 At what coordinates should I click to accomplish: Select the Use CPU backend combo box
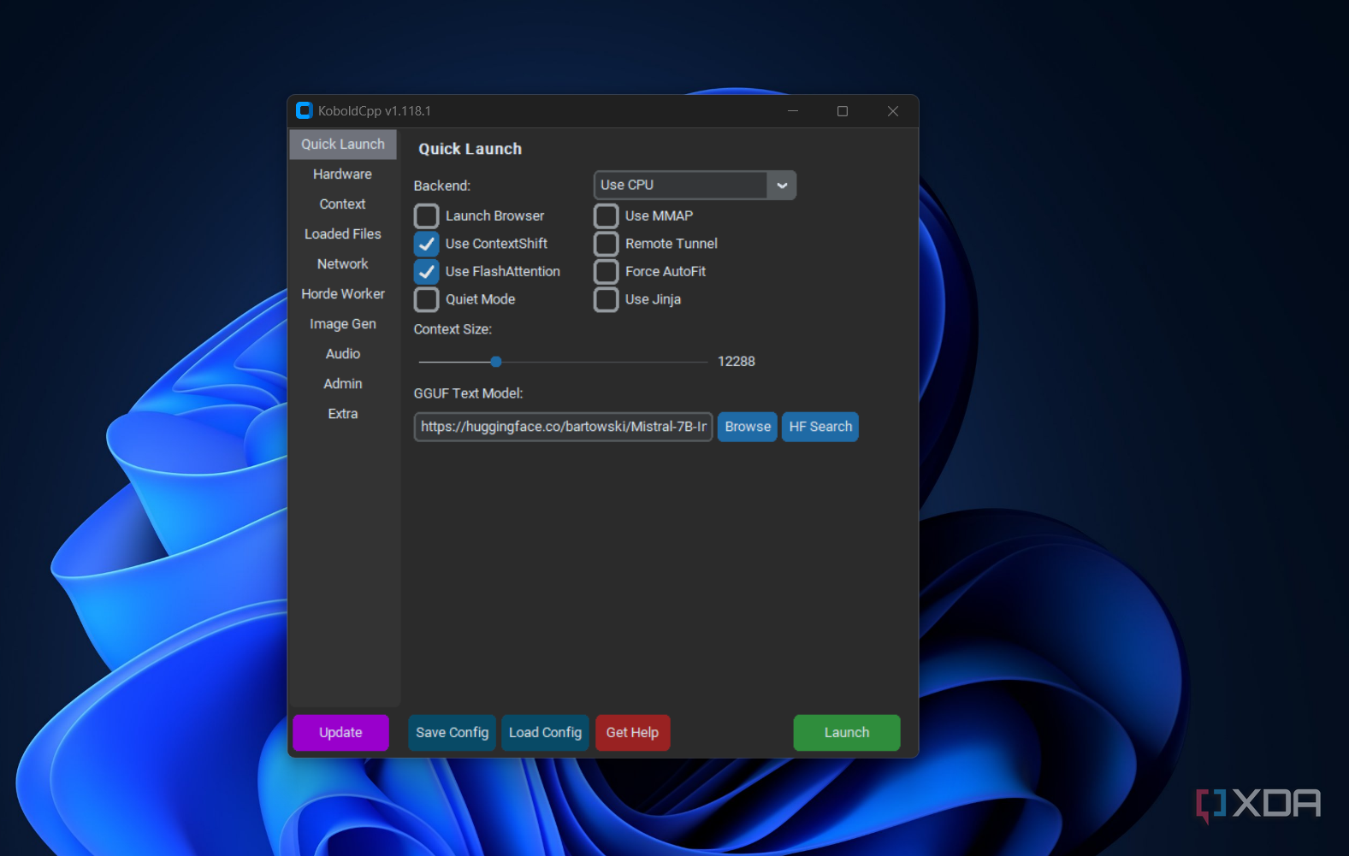[x=695, y=186]
